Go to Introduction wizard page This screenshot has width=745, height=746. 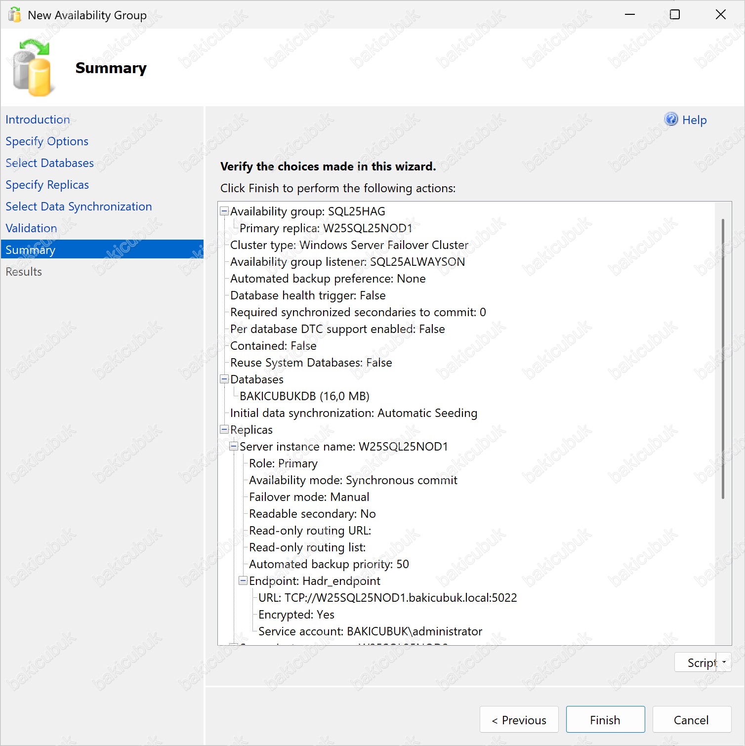38,120
